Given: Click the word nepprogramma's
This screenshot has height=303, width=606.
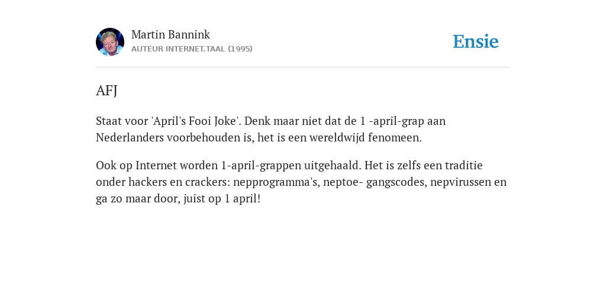Looking at the screenshot, I should point(276,182).
